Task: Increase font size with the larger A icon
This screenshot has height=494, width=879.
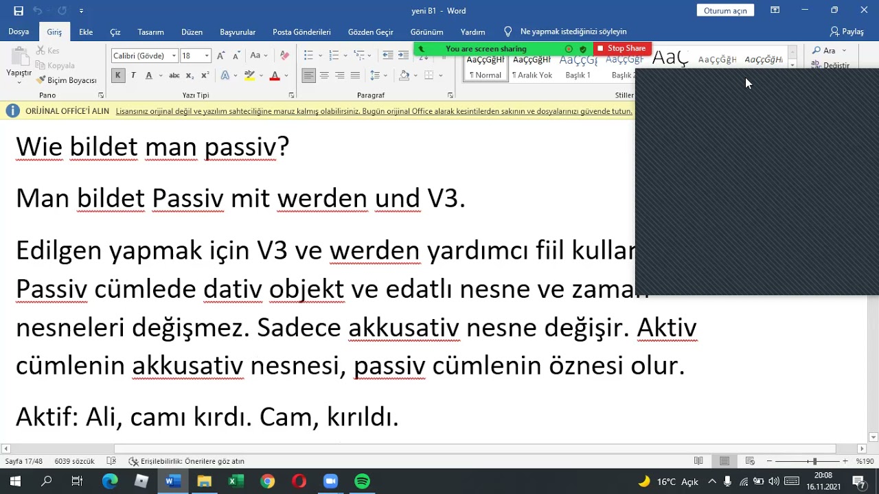Action: (220, 56)
